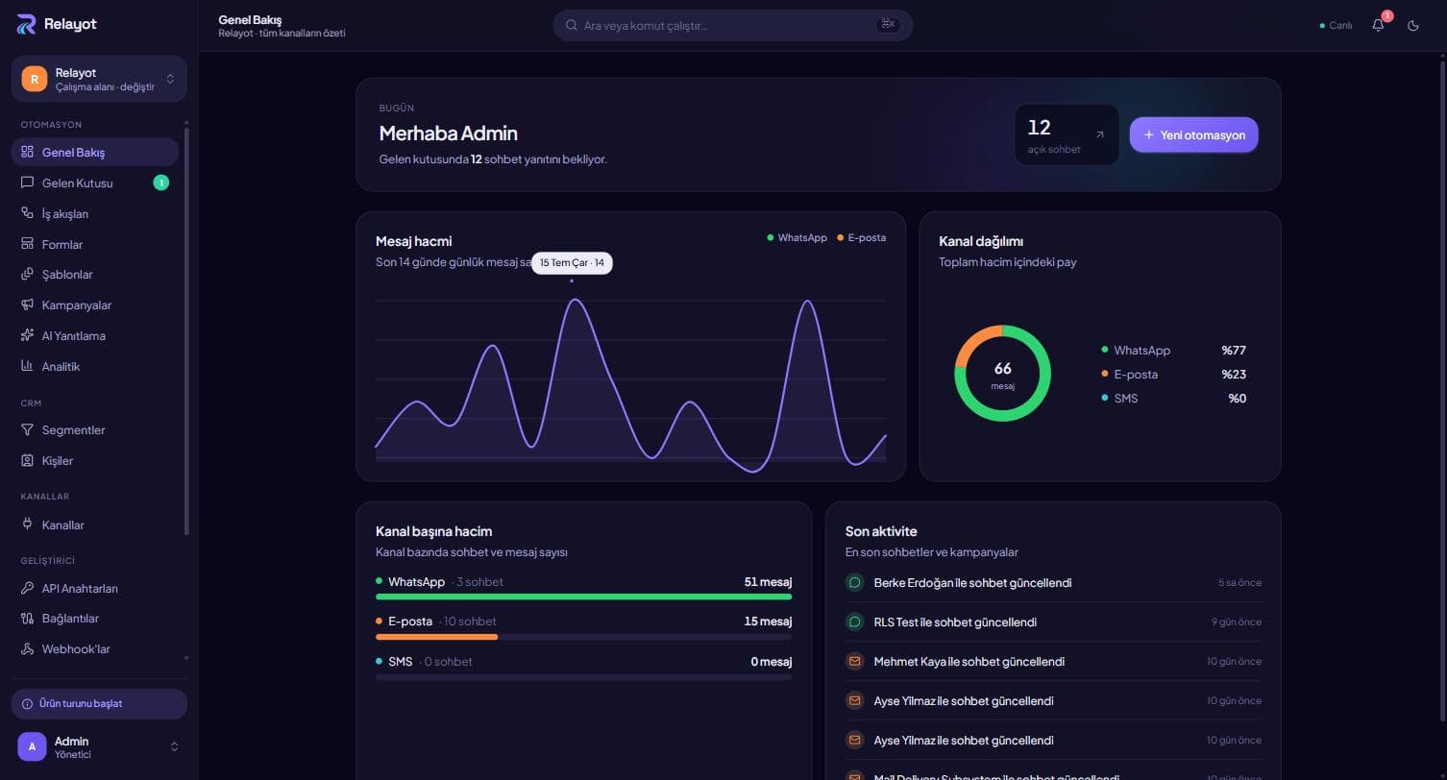Screen dimensions: 1447x780
Task: Click the Kanallar plug icon
Action: pyautogui.click(x=27, y=524)
